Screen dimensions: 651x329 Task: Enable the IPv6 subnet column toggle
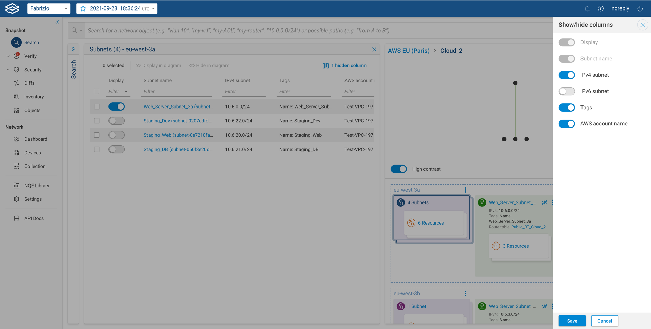tap(567, 91)
